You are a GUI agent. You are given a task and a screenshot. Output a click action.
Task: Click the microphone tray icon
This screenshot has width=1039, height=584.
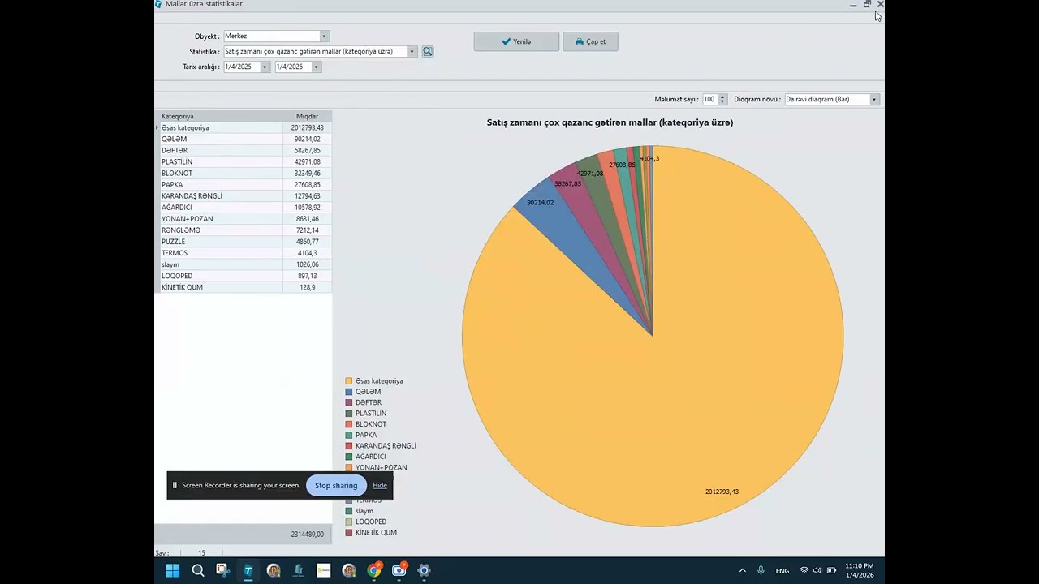(761, 570)
